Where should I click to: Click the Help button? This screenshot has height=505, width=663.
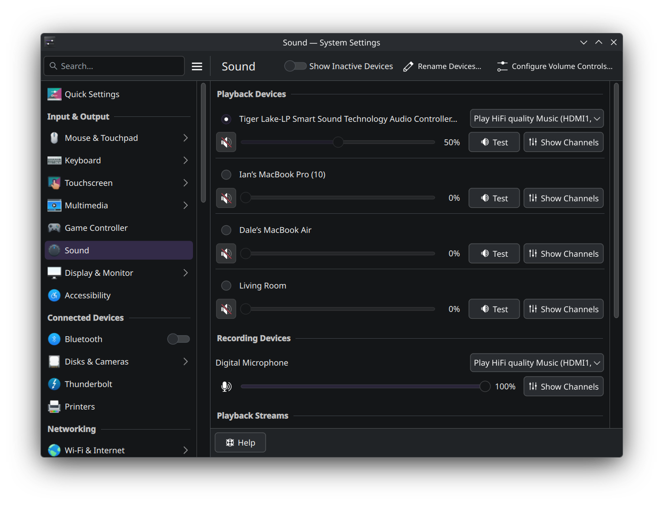240,443
